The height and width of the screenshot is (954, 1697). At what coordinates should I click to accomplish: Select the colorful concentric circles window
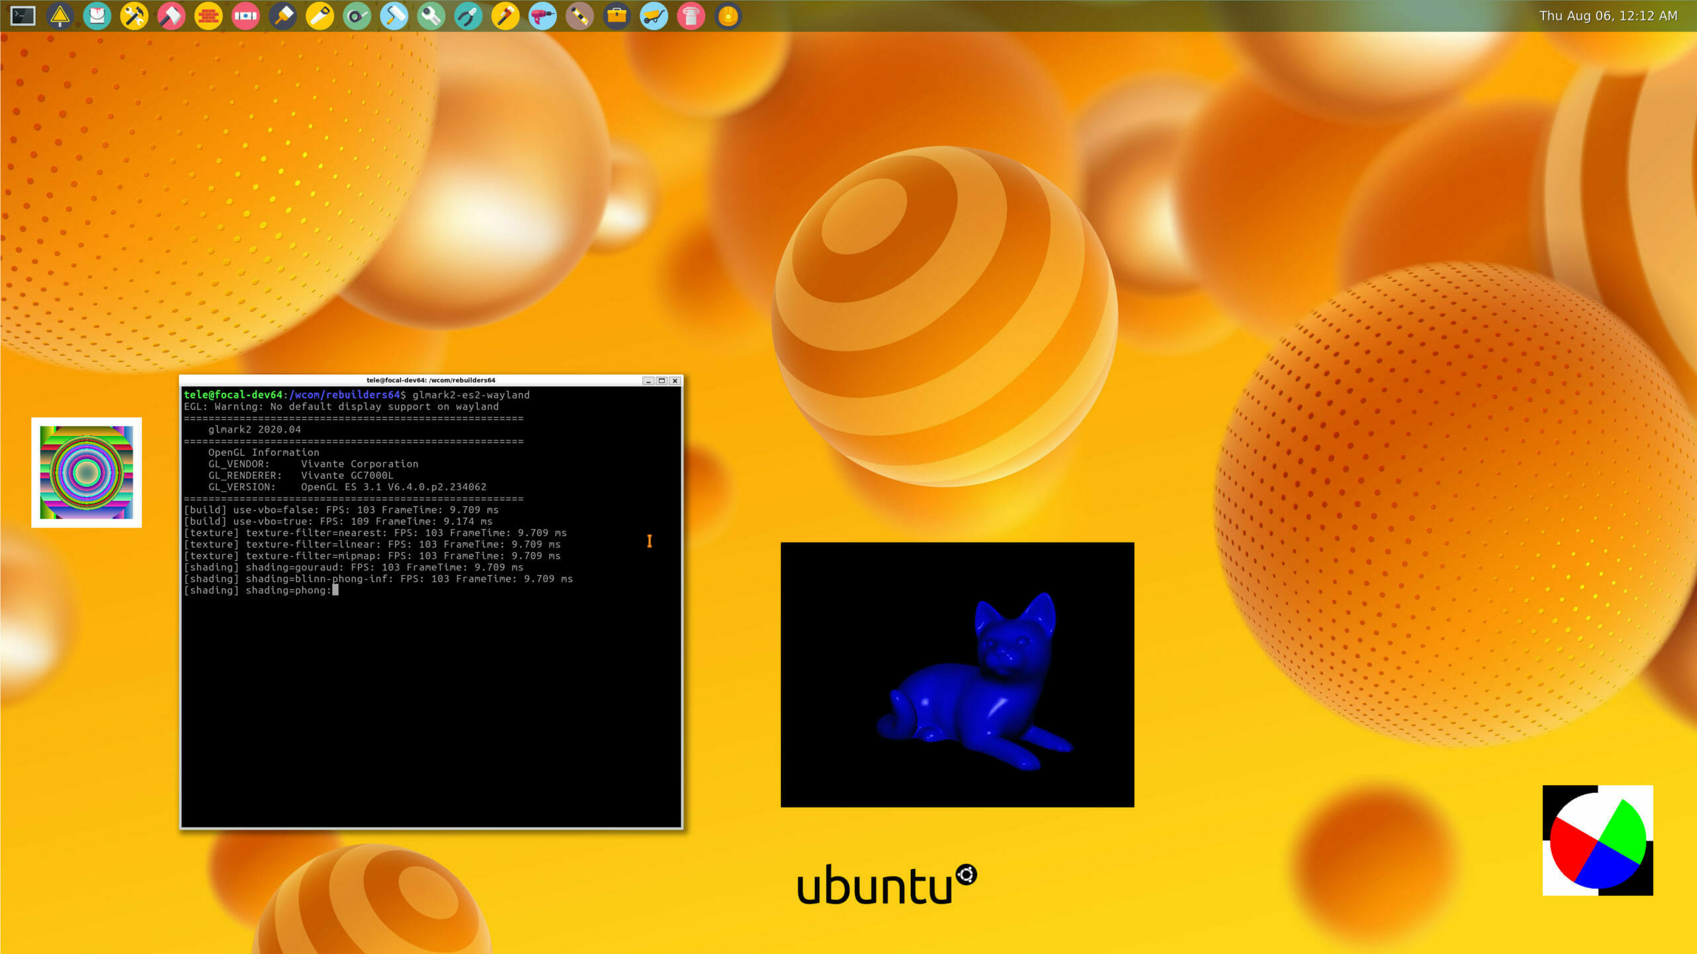point(86,472)
